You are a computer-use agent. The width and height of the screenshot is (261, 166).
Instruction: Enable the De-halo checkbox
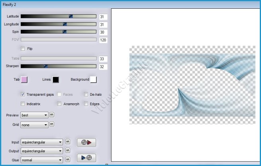pyautogui.click(x=86, y=95)
